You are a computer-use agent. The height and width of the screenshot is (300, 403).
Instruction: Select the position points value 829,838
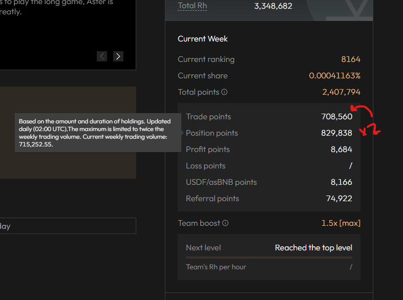[337, 133]
